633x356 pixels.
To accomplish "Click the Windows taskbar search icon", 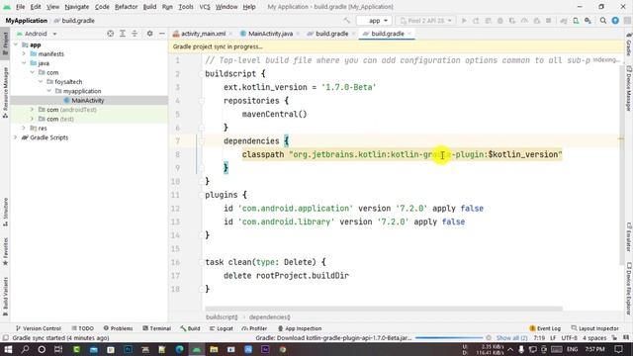I will tap(25, 349).
